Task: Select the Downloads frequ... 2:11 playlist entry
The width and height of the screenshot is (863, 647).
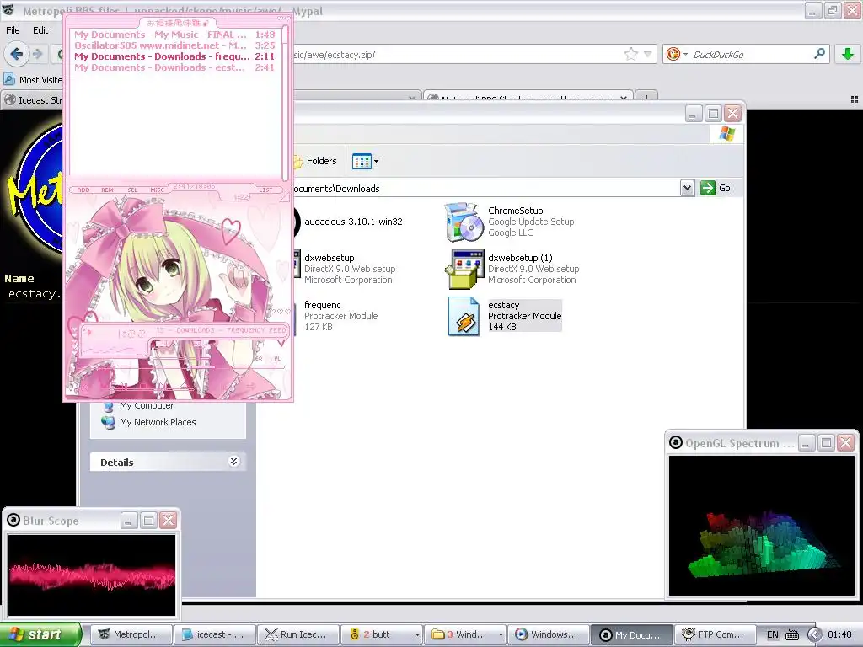Action: tap(174, 56)
